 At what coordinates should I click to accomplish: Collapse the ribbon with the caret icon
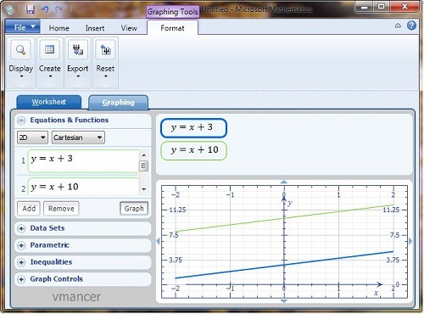pos(398,25)
